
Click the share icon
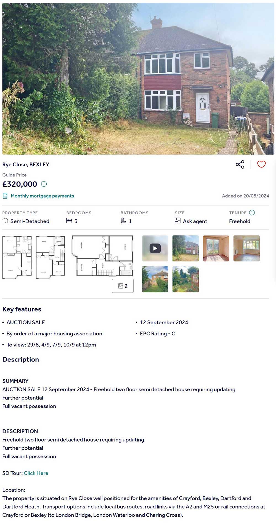click(x=240, y=164)
